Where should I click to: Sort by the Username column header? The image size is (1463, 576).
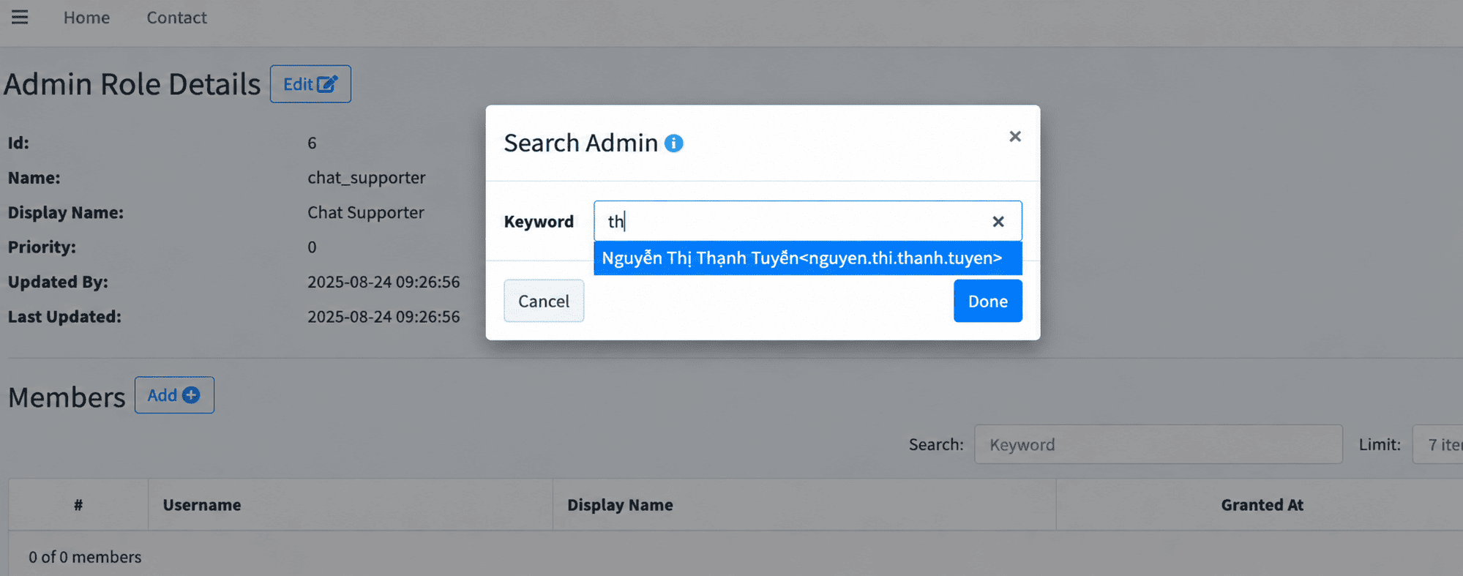point(202,505)
